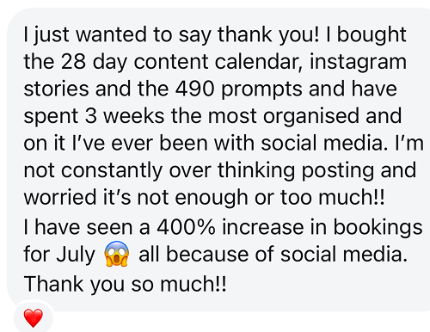Click the word "constantly" in the message
Screen dimensions: 430x332
(x=112, y=171)
